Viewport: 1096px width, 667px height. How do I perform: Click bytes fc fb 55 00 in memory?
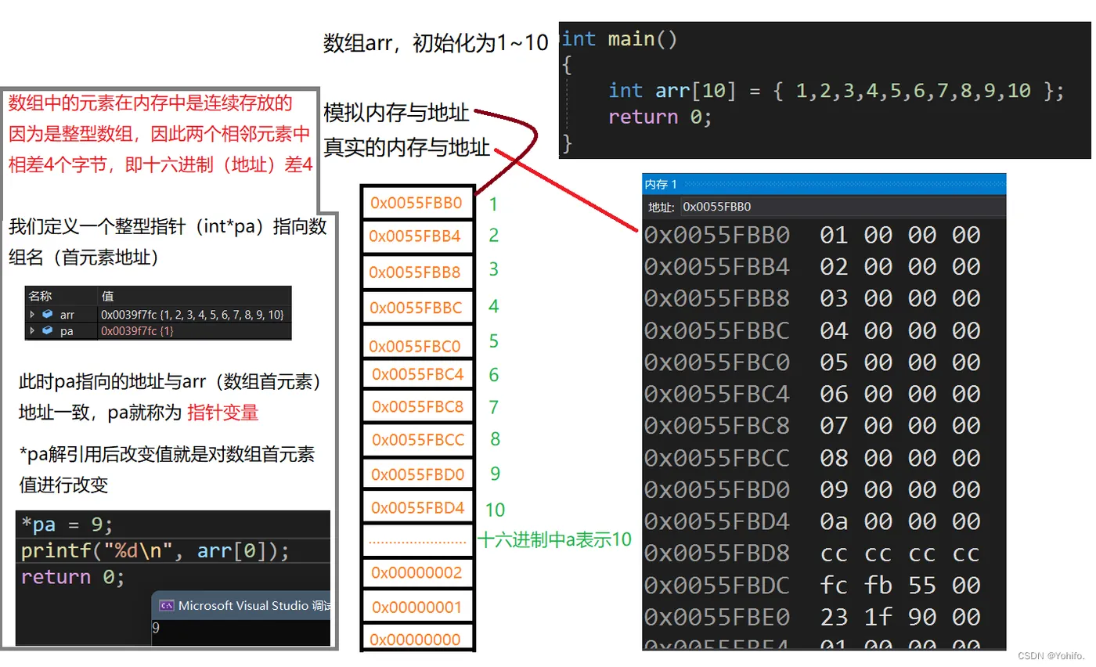(900, 585)
